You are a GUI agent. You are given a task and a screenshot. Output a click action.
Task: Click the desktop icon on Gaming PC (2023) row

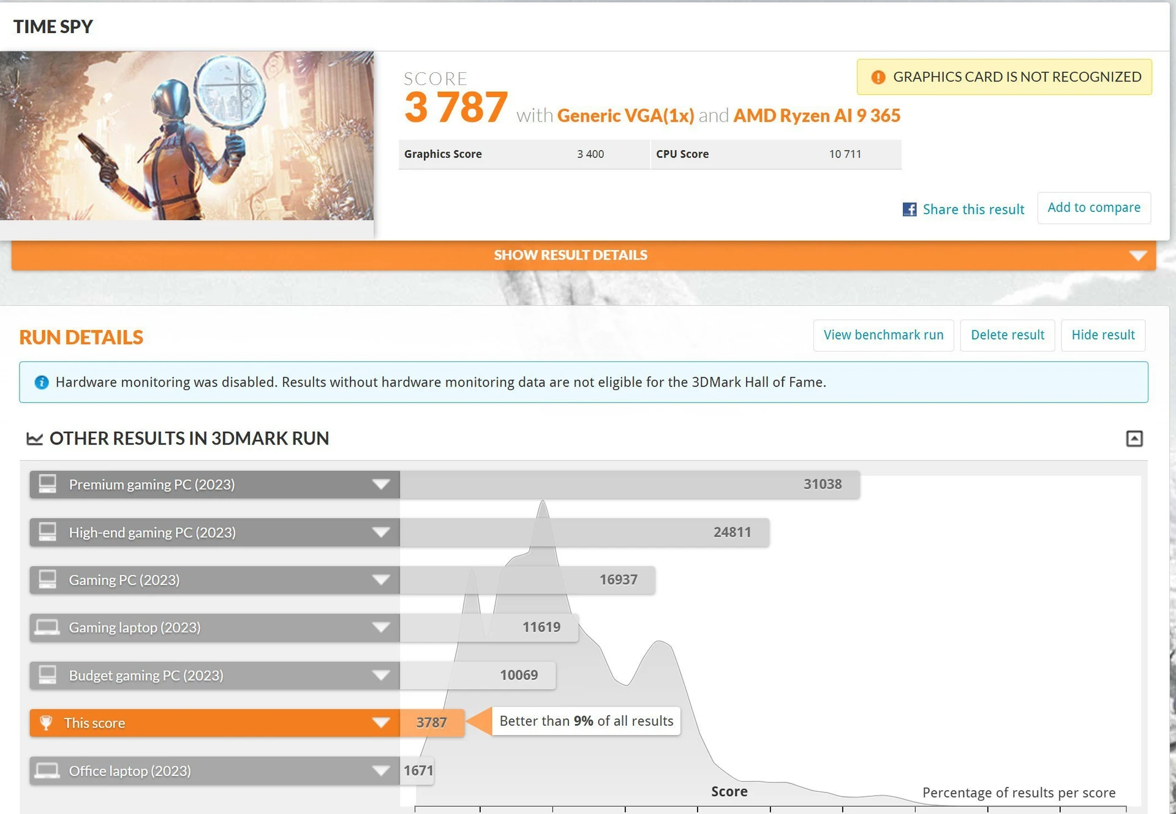(47, 579)
